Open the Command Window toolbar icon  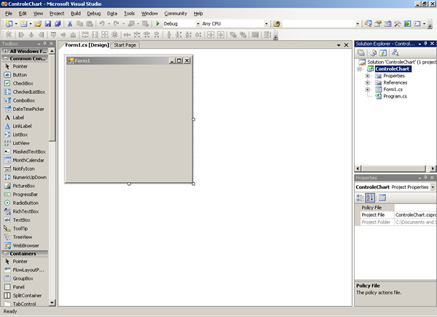pyautogui.click(x=417, y=24)
